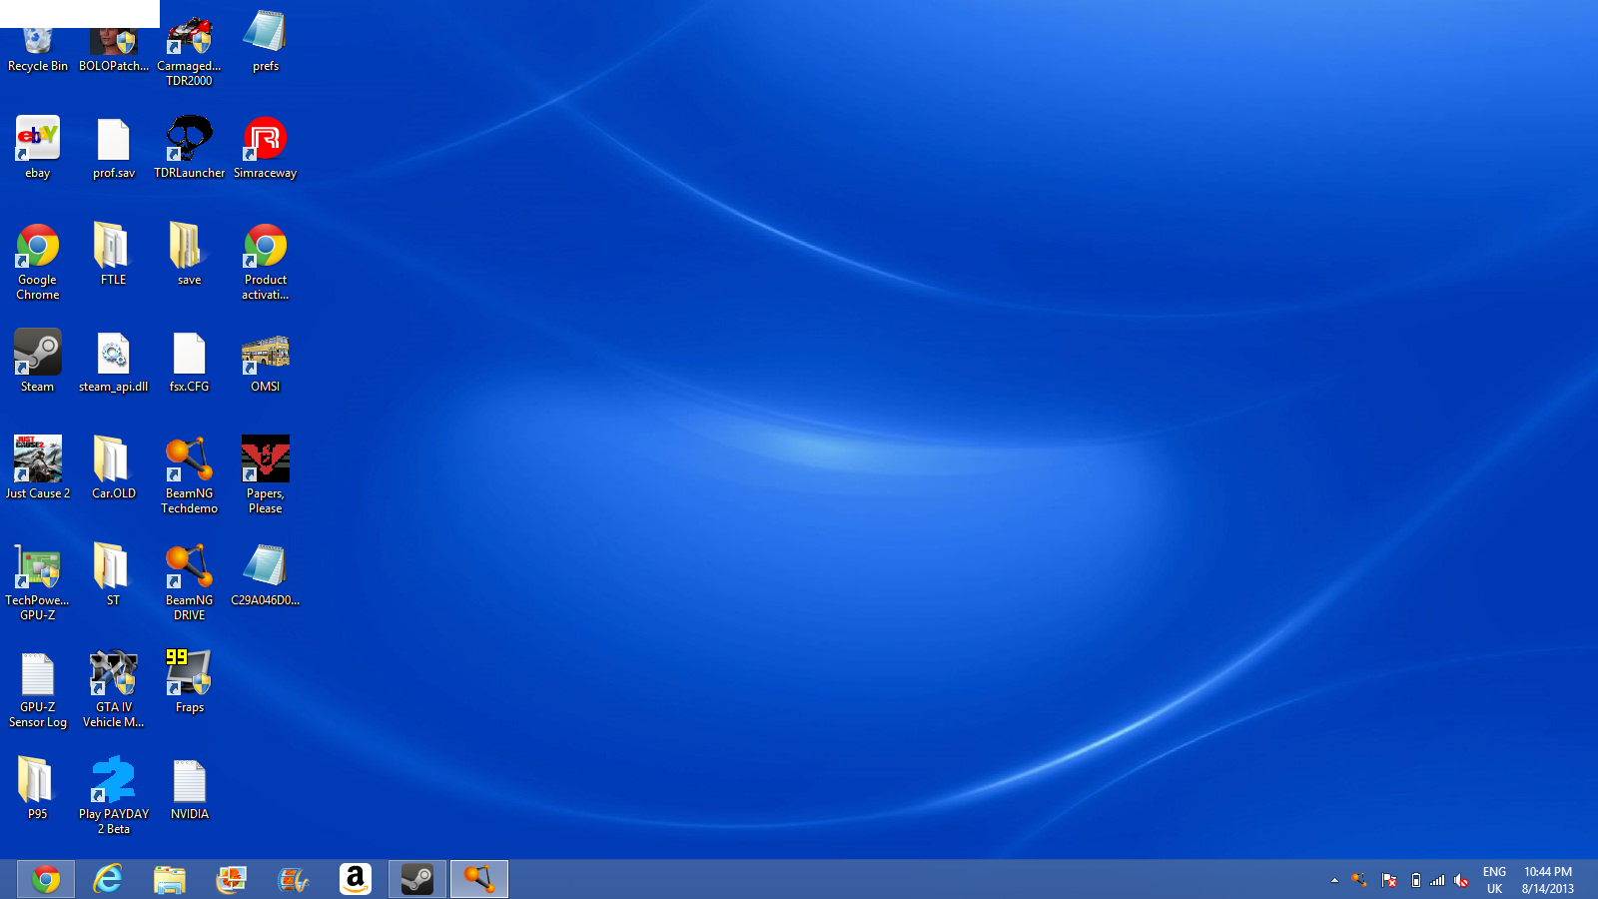Select the prefs notepad file on desktop
1598x899 pixels.
266,42
